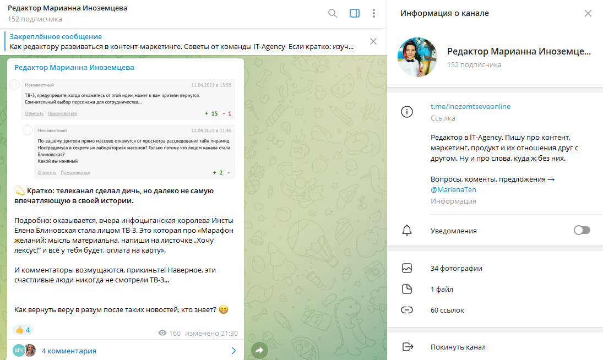
Task: Click the three-dot menu at the top
Action: click(x=374, y=13)
